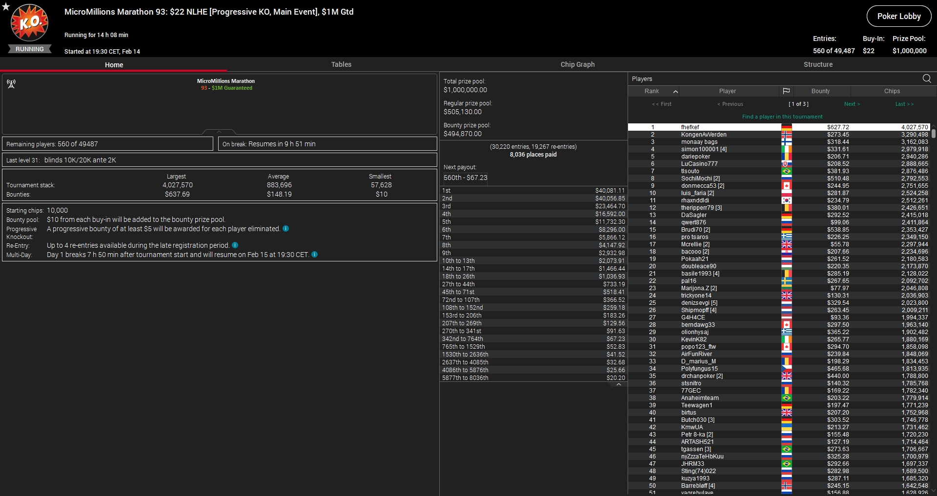937x496 pixels.
Task: Select player KongenAvVerden in the list
Action: (x=703, y=135)
